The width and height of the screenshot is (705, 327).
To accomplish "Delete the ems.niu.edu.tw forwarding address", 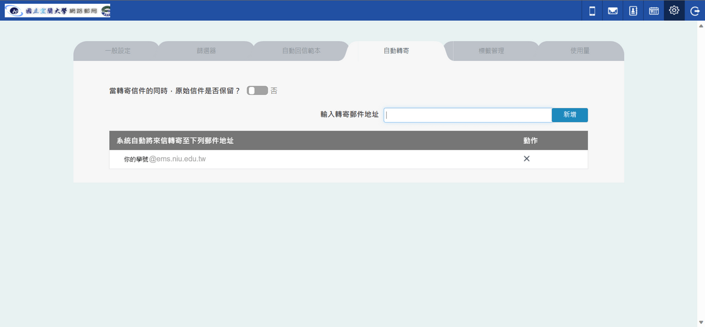I will 527,159.
